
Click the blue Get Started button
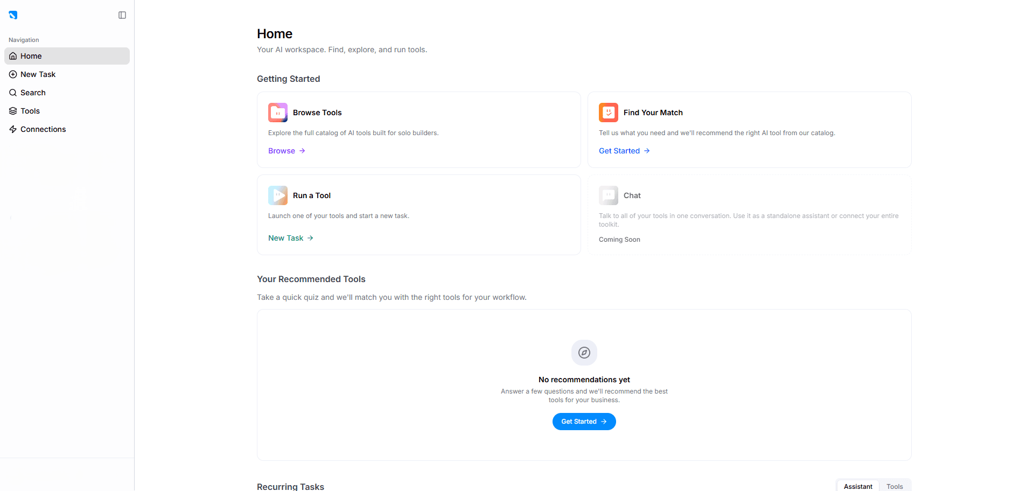click(x=584, y=422)
